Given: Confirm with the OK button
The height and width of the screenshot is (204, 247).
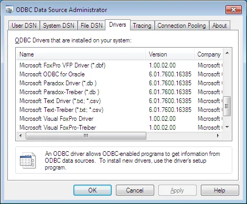Looking at the screenshot, I should click(x=92, y=190).
